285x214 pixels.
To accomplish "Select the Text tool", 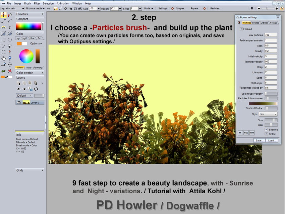I will point(10,27).
